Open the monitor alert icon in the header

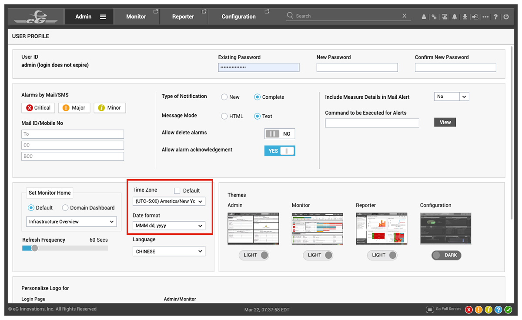tap(444, 17)
